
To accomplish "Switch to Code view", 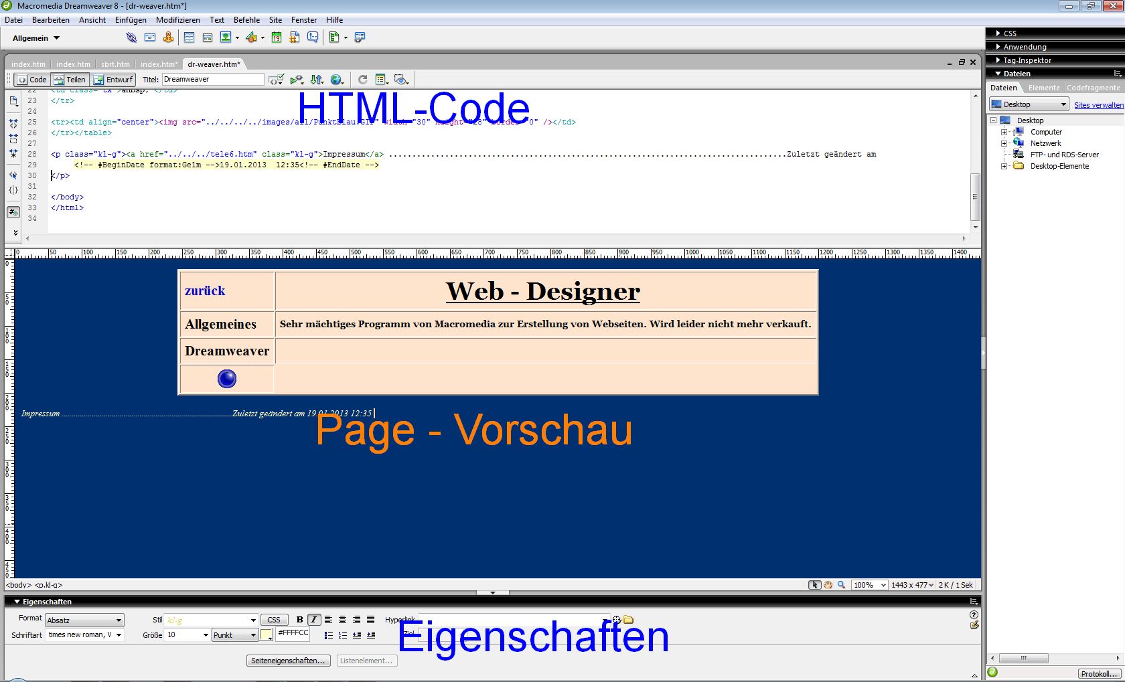I will (31, 80).
